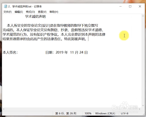Viewport: 146px width, 117px height.
Task: Click UTF-8 encoding in status bar
Action: [125, 113]
